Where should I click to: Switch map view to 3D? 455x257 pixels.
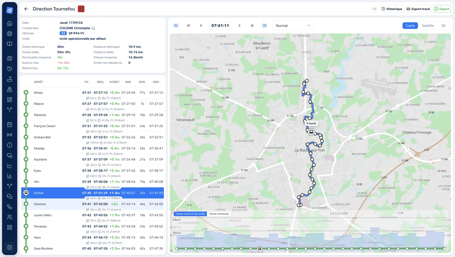443,25
